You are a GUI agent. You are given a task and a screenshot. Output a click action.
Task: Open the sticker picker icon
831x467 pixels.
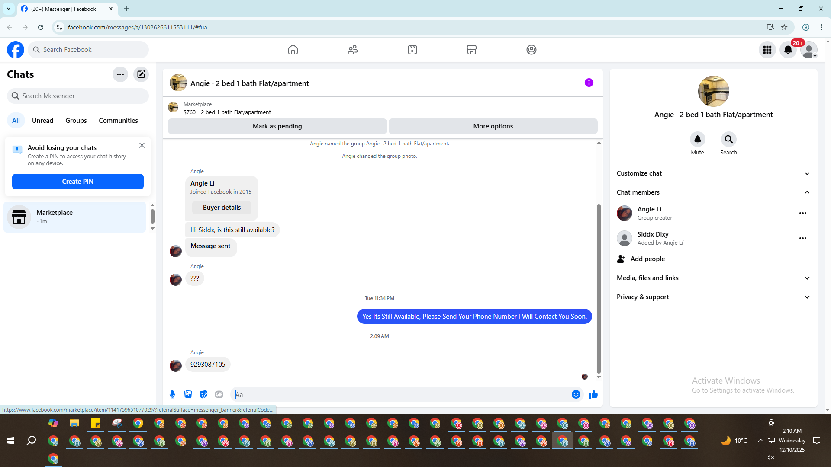pos(203,394)
